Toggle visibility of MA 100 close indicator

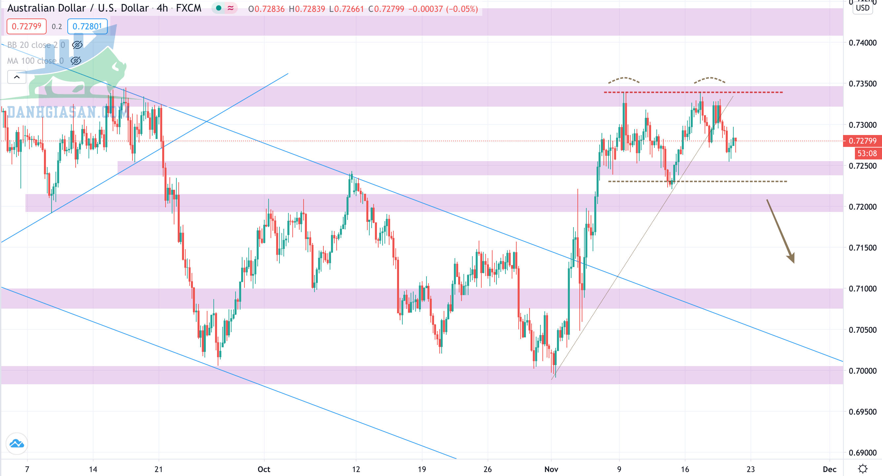[x=76, y=61]
